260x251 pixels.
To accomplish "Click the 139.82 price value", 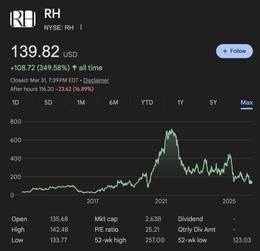I will pos(35,52).
